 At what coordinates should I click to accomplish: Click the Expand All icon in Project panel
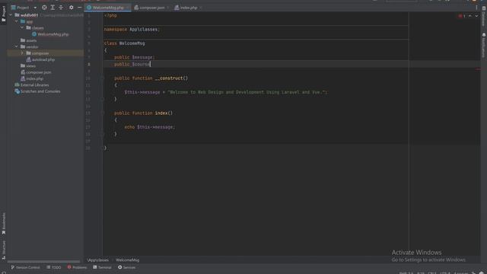(x=53, y=8)
